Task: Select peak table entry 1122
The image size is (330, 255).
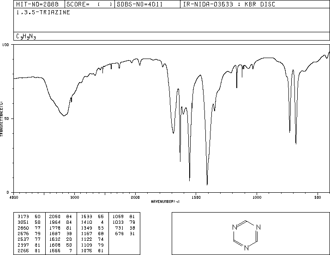Action: (x=92, y=239)
